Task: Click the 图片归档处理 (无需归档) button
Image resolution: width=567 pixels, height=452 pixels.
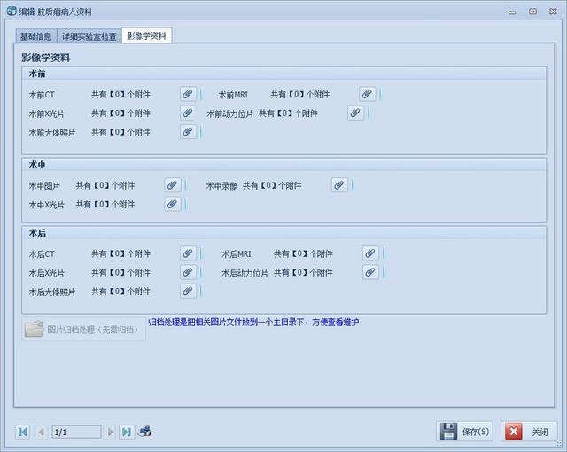Action: point(84,329)
